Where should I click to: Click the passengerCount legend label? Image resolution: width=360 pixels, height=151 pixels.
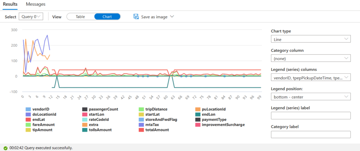coord(104,109)
